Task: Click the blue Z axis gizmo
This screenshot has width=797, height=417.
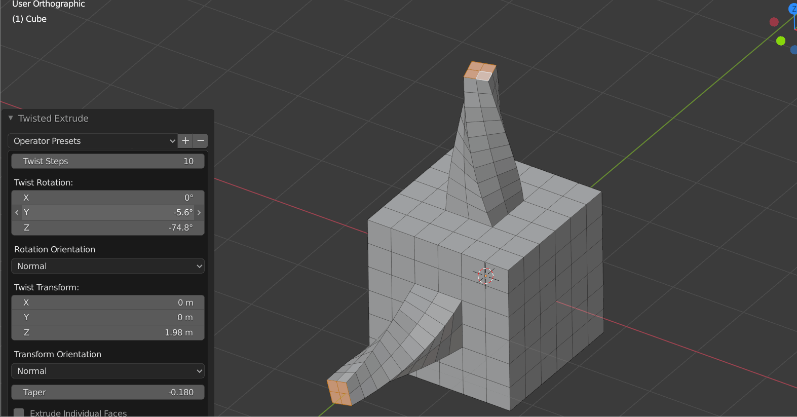Action: [x=793, y=9]
